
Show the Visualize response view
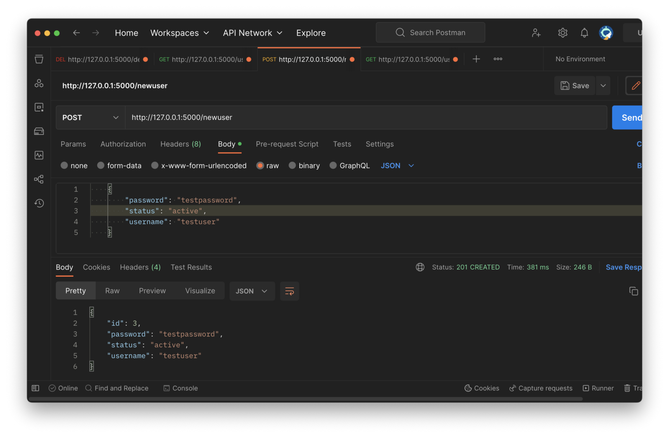(200, 291)
